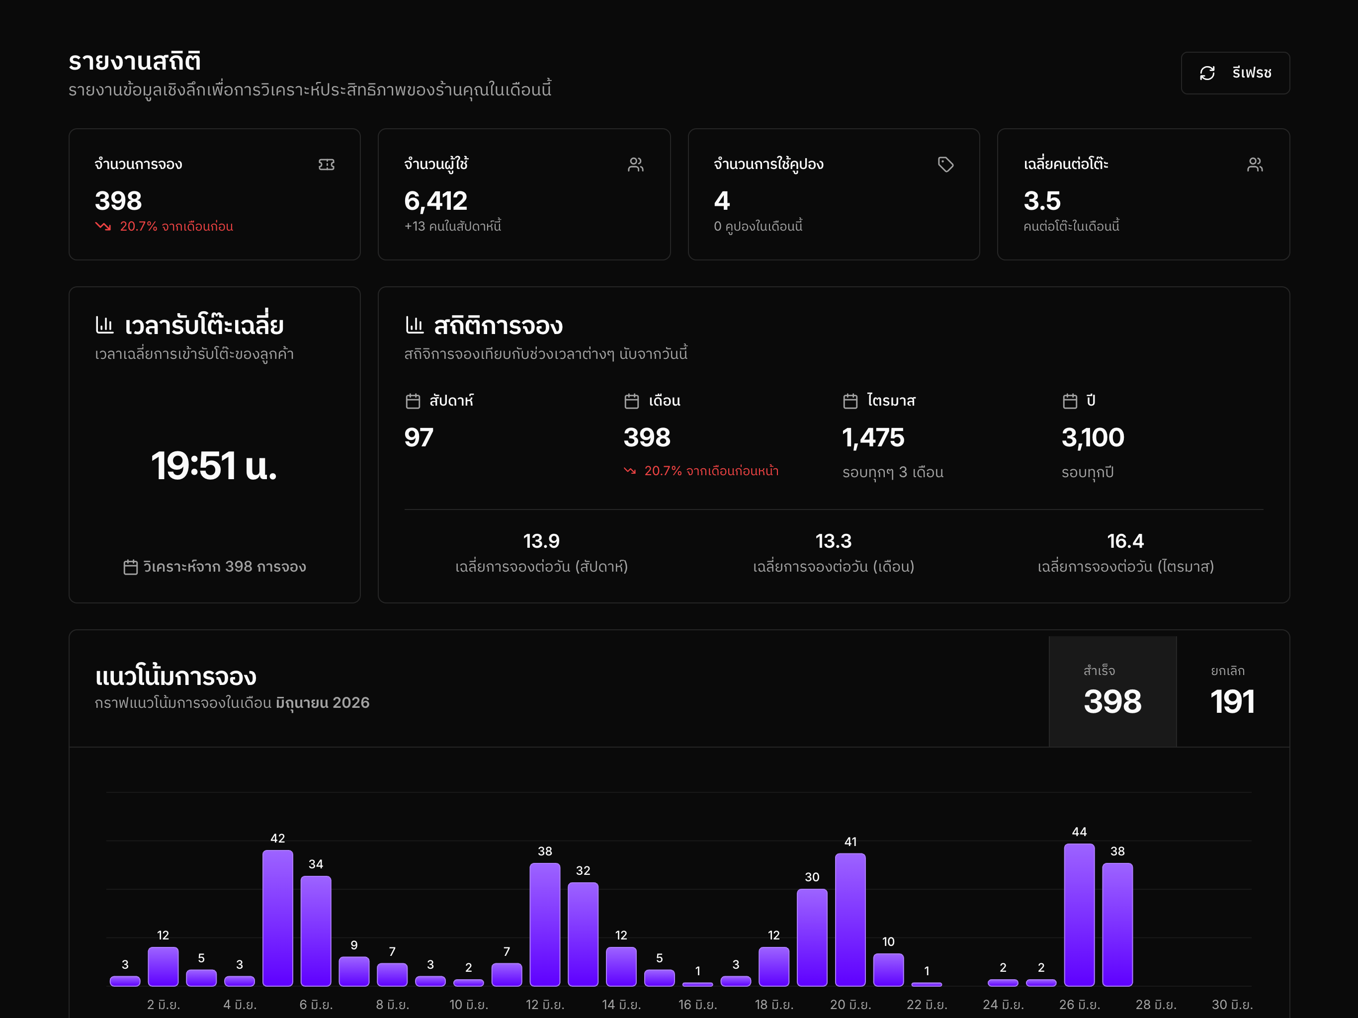1358x1018 pixels.
Task: Click the tallest bar labeled 44
Action: (x=1079, y=915)
